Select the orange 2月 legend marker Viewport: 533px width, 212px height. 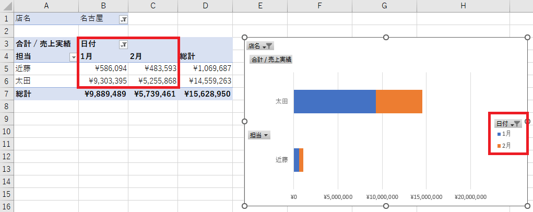(499, 146)
